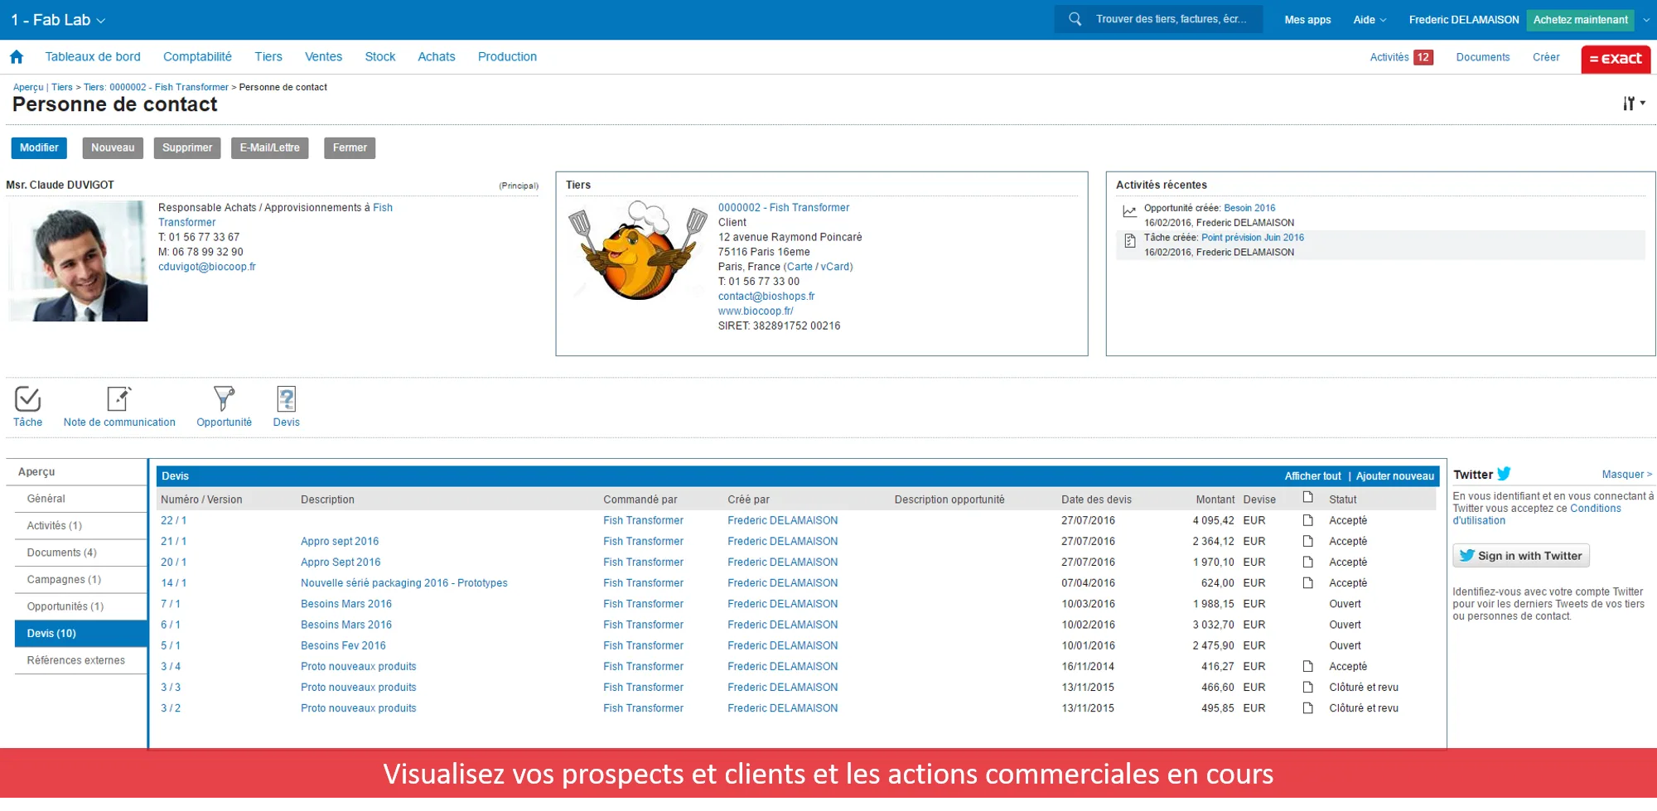Click the Fermer button
Image resolution: width=1657 pixels, height=811 pixels.
(350, 148)
